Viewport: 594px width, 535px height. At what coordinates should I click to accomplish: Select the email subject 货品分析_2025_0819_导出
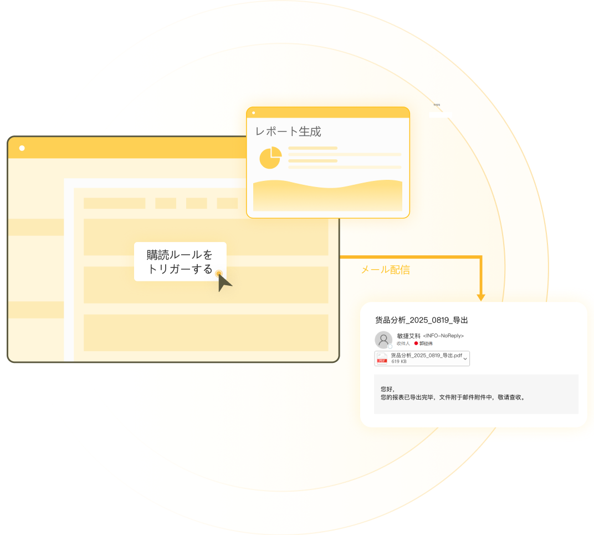pyautogui.click(x=423, y=320)
